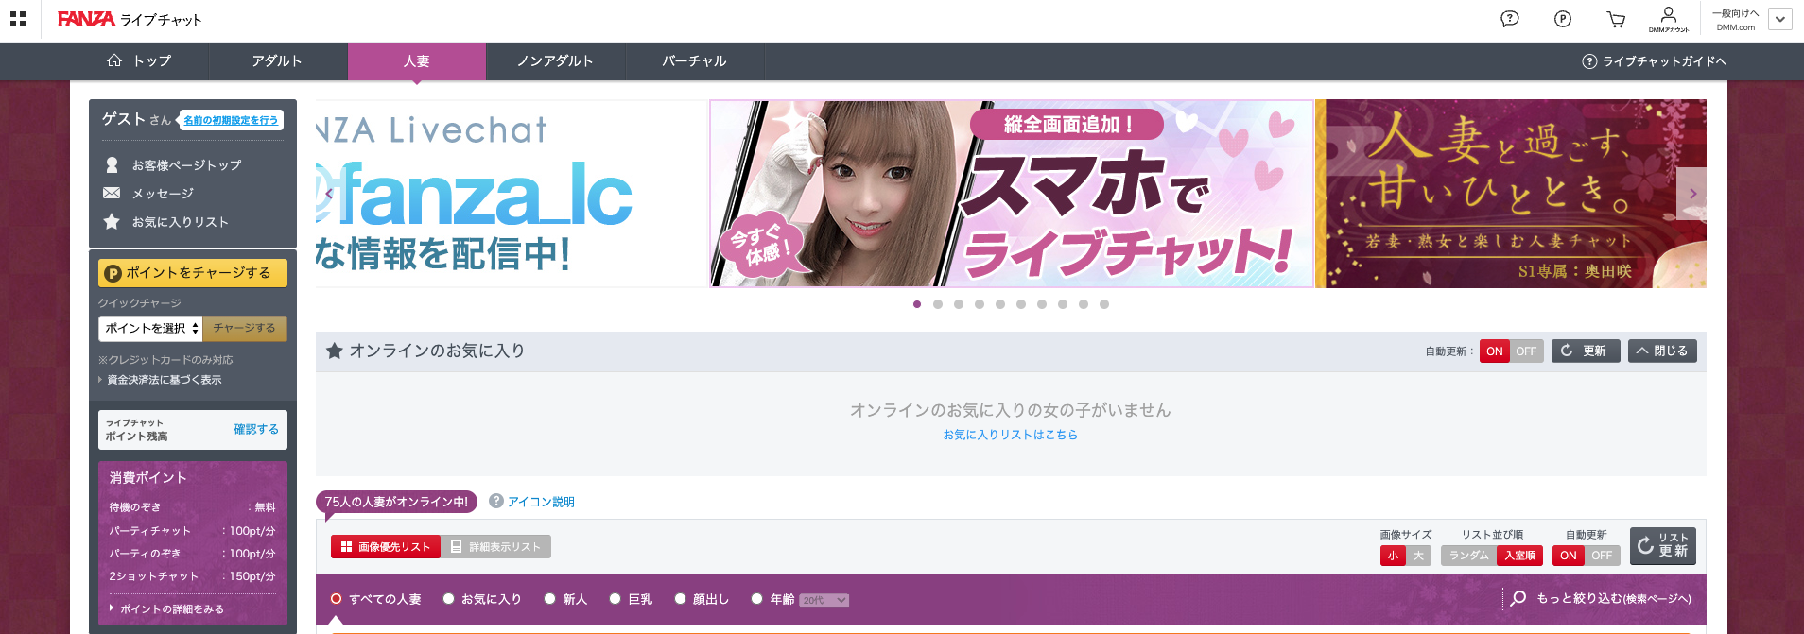Screen dimensions: 1804x634
Task: Click the person icon for お客様ページトップ
Action: 112,165
